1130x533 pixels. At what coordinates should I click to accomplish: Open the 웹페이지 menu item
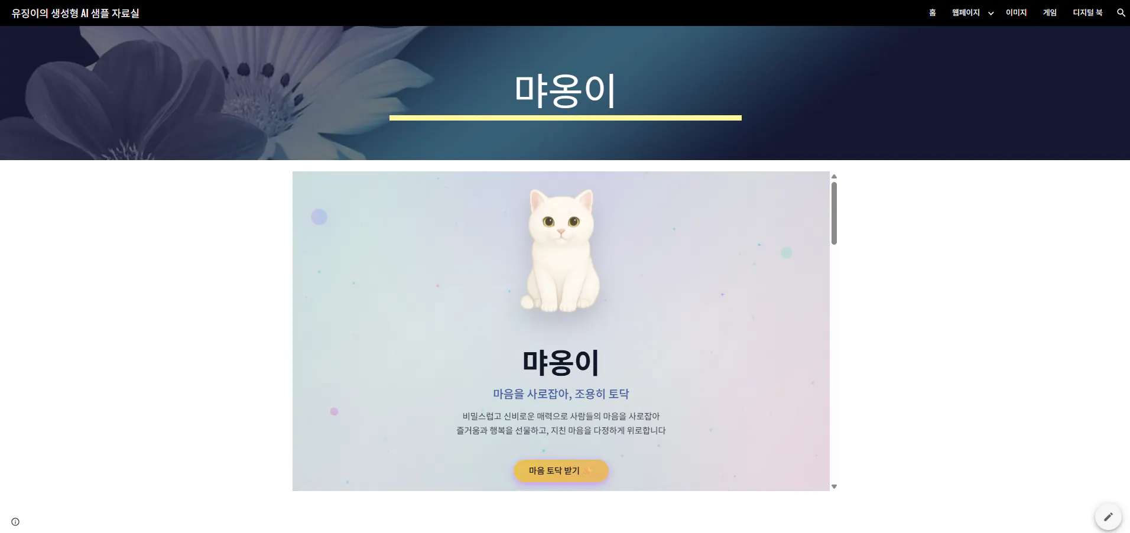(x=966, y=12)
